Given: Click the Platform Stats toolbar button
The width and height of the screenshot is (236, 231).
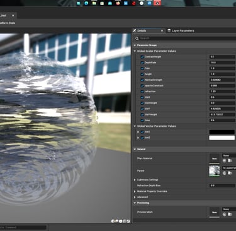Looking at the screenshot, I should (8, 23).
